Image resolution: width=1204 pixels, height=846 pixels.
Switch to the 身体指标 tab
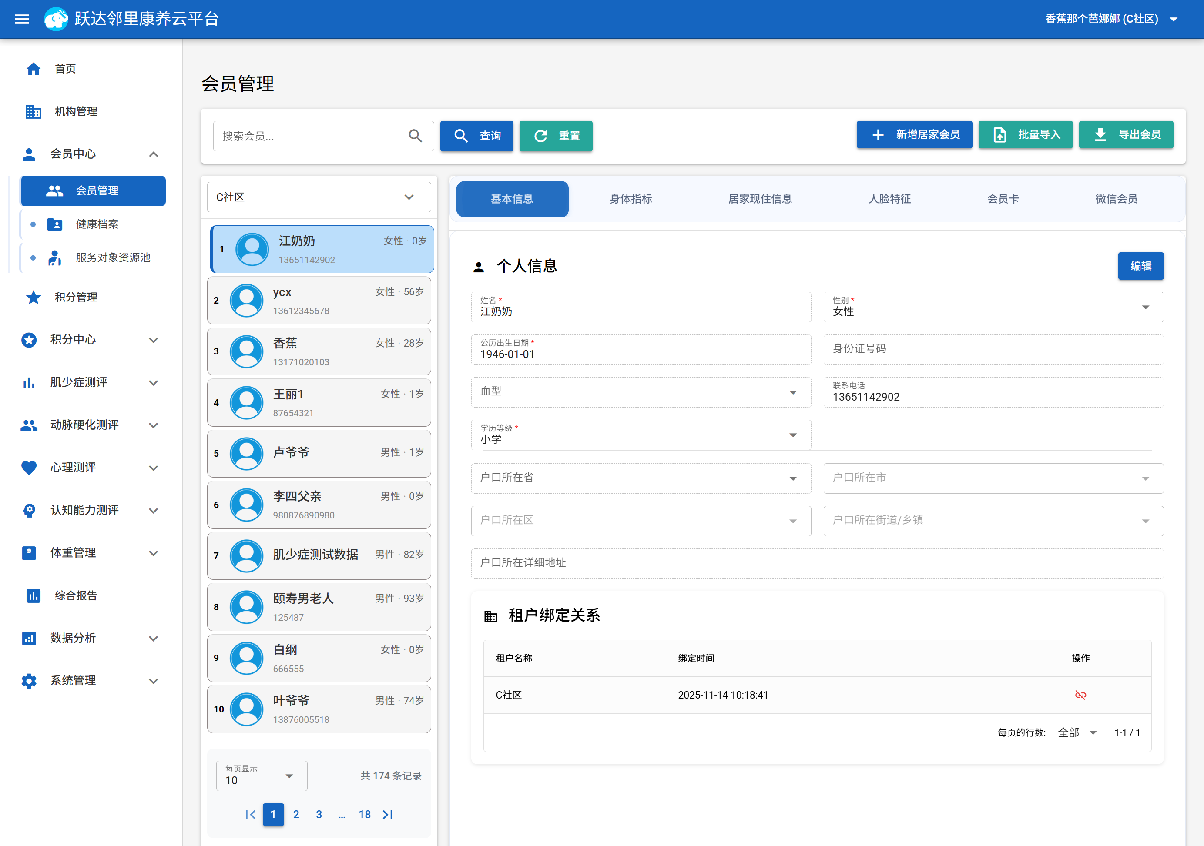click(x=631, y=199)
